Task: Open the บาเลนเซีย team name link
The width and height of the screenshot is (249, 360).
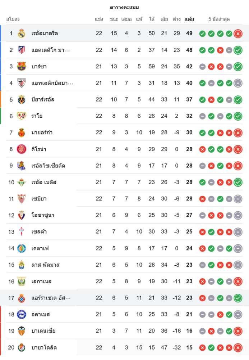Action: (x=43, y=331)
